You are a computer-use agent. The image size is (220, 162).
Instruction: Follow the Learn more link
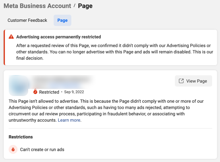pyautogui.click(x=69, y=120)
